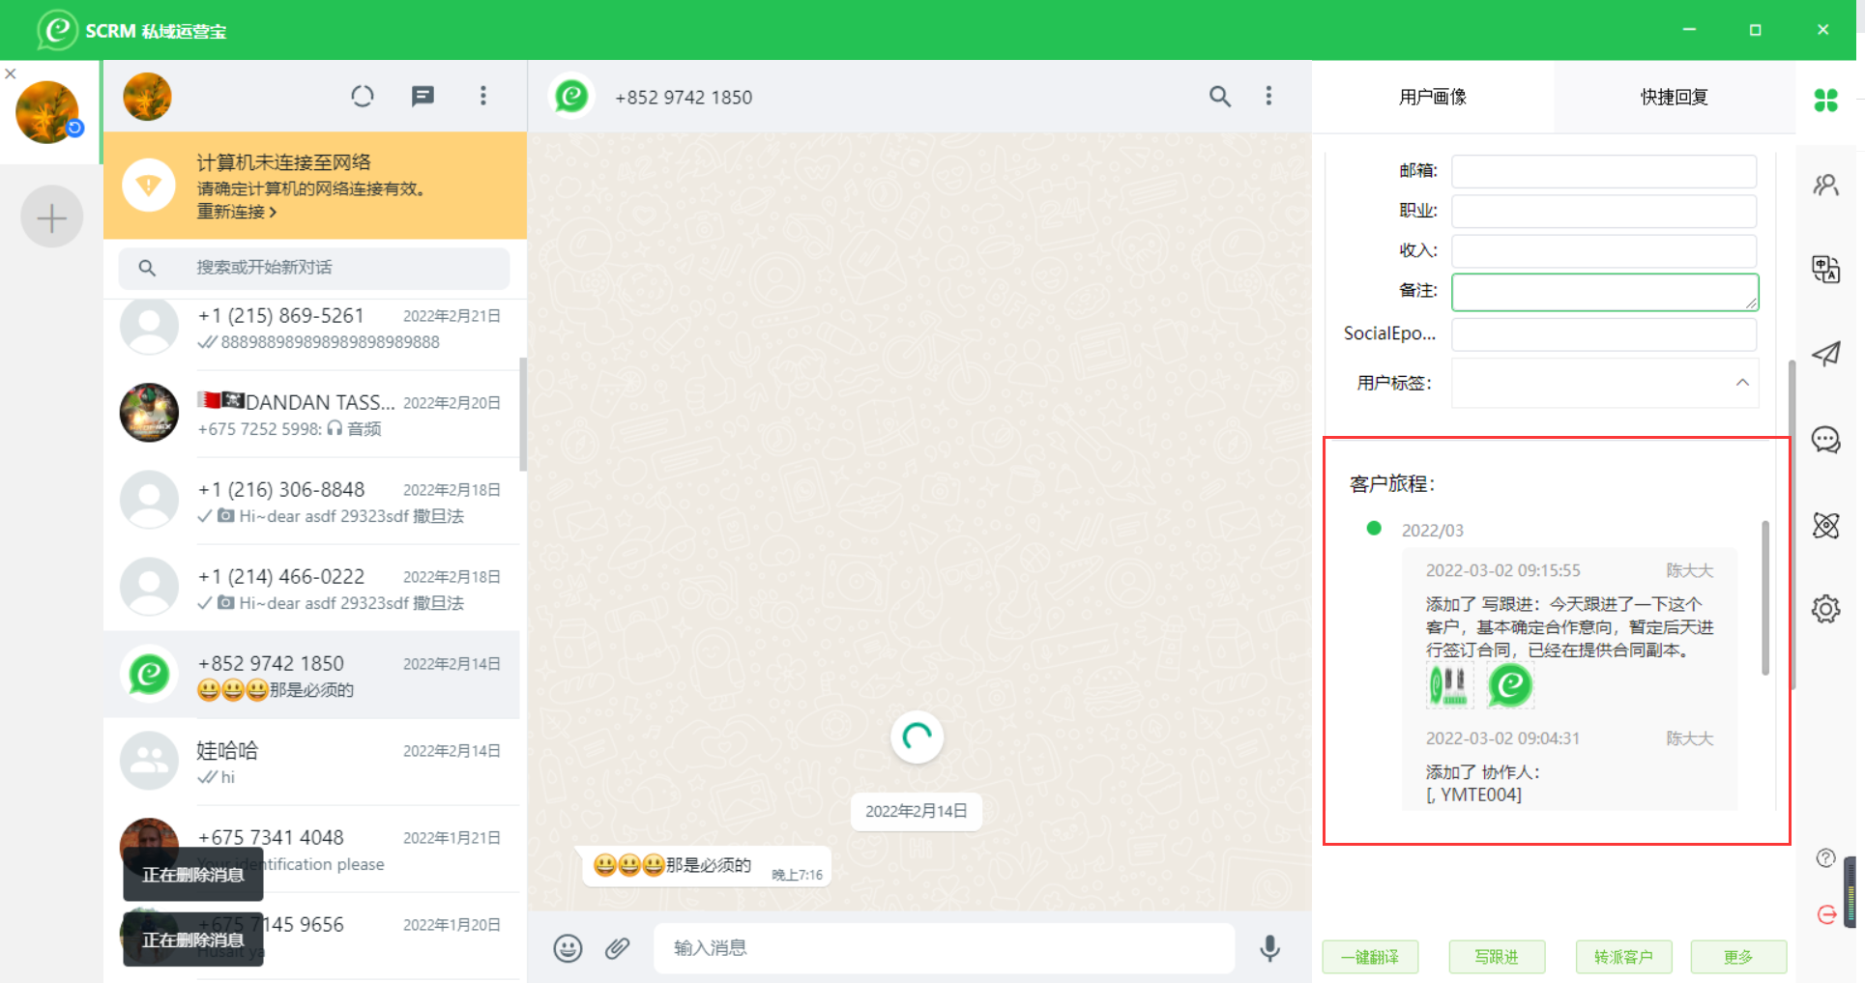Switch to the 快捷回复 tab

click(x=1675, y=97)
